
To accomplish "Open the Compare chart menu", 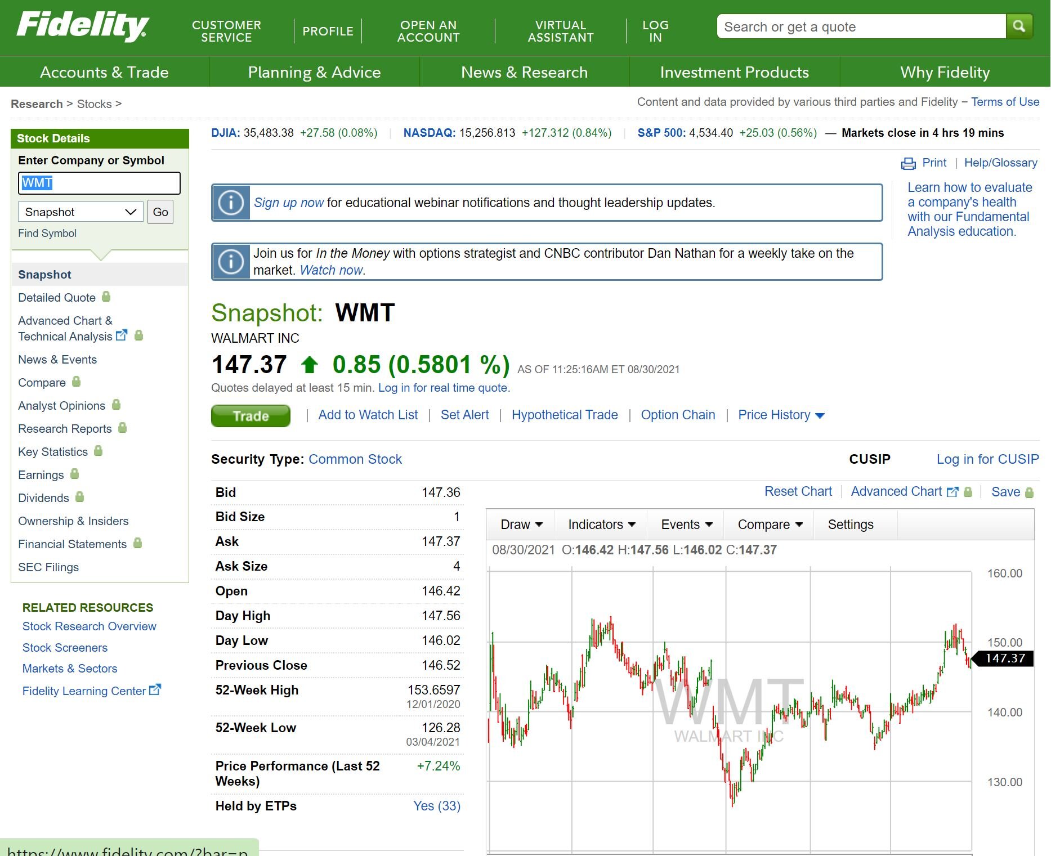I will coord(770,525).
